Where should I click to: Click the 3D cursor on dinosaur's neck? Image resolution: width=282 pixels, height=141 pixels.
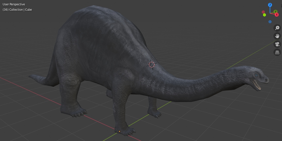pos(152,65)
